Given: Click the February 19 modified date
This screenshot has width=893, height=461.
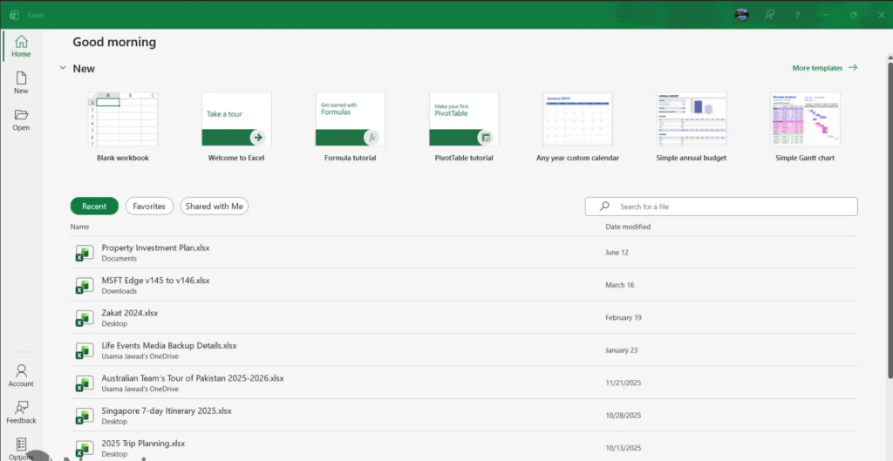Looking at the screenshot, I should click(x=624, y=317).
